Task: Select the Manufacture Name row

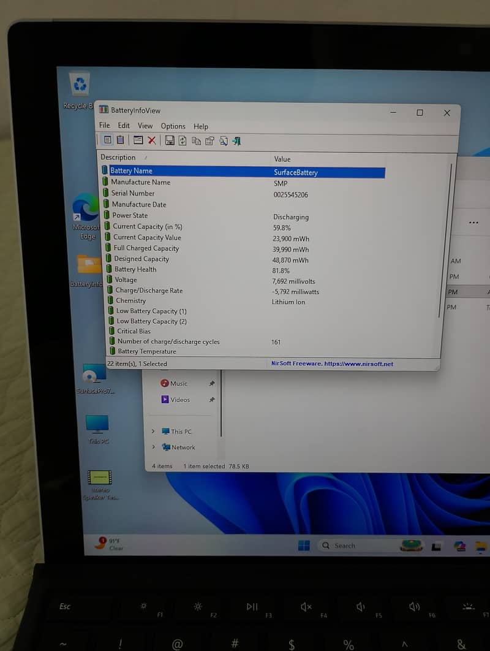Action: coord(243,183)
